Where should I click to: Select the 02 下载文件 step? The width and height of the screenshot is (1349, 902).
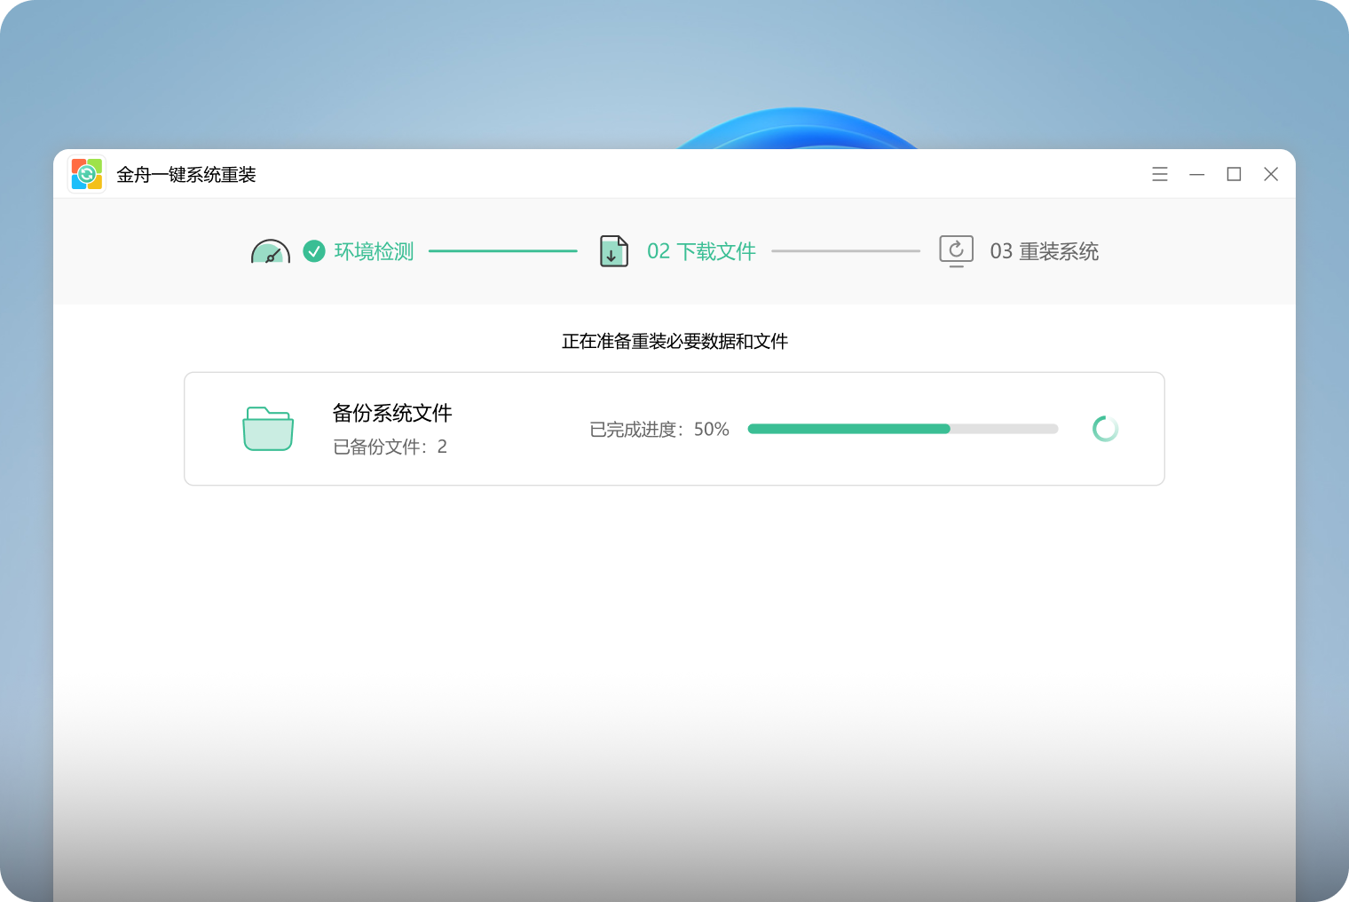tap(701, 251)
